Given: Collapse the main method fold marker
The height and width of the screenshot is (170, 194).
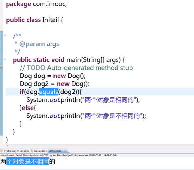Looking at the screenshot, I should point(5,59).
